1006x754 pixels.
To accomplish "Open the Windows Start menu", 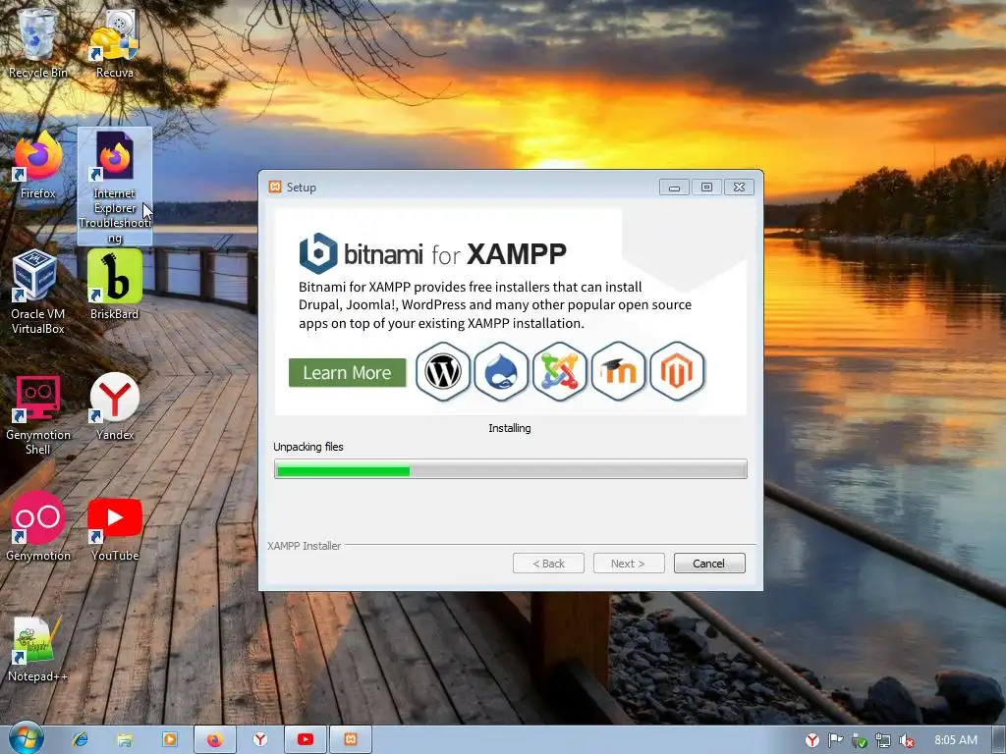I will pos(27,739).
